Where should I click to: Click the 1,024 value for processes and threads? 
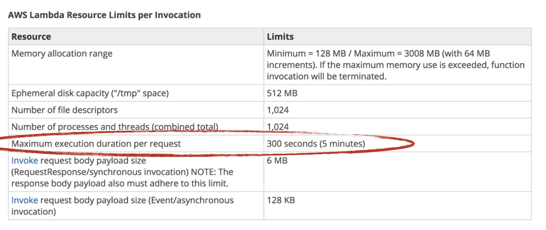tap(278, 127)
